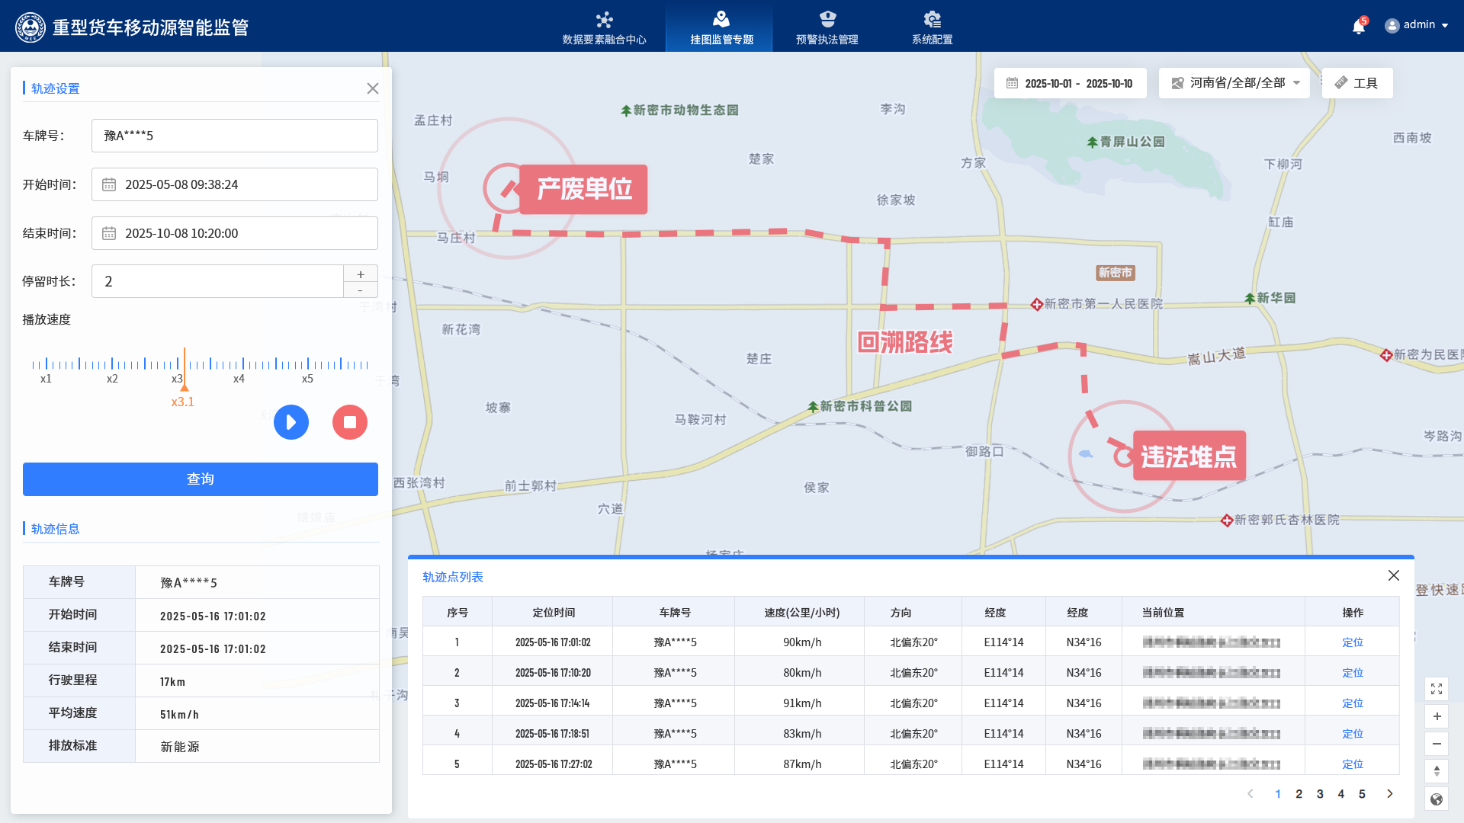Viewport: 1464px width, 823px height.
Task: Zoom out on the map
Action: pyautogui.click(x=1437, y=744)
